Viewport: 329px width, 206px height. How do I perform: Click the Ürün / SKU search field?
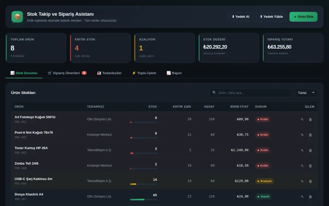pyautogui.click(x=251, y=93)
